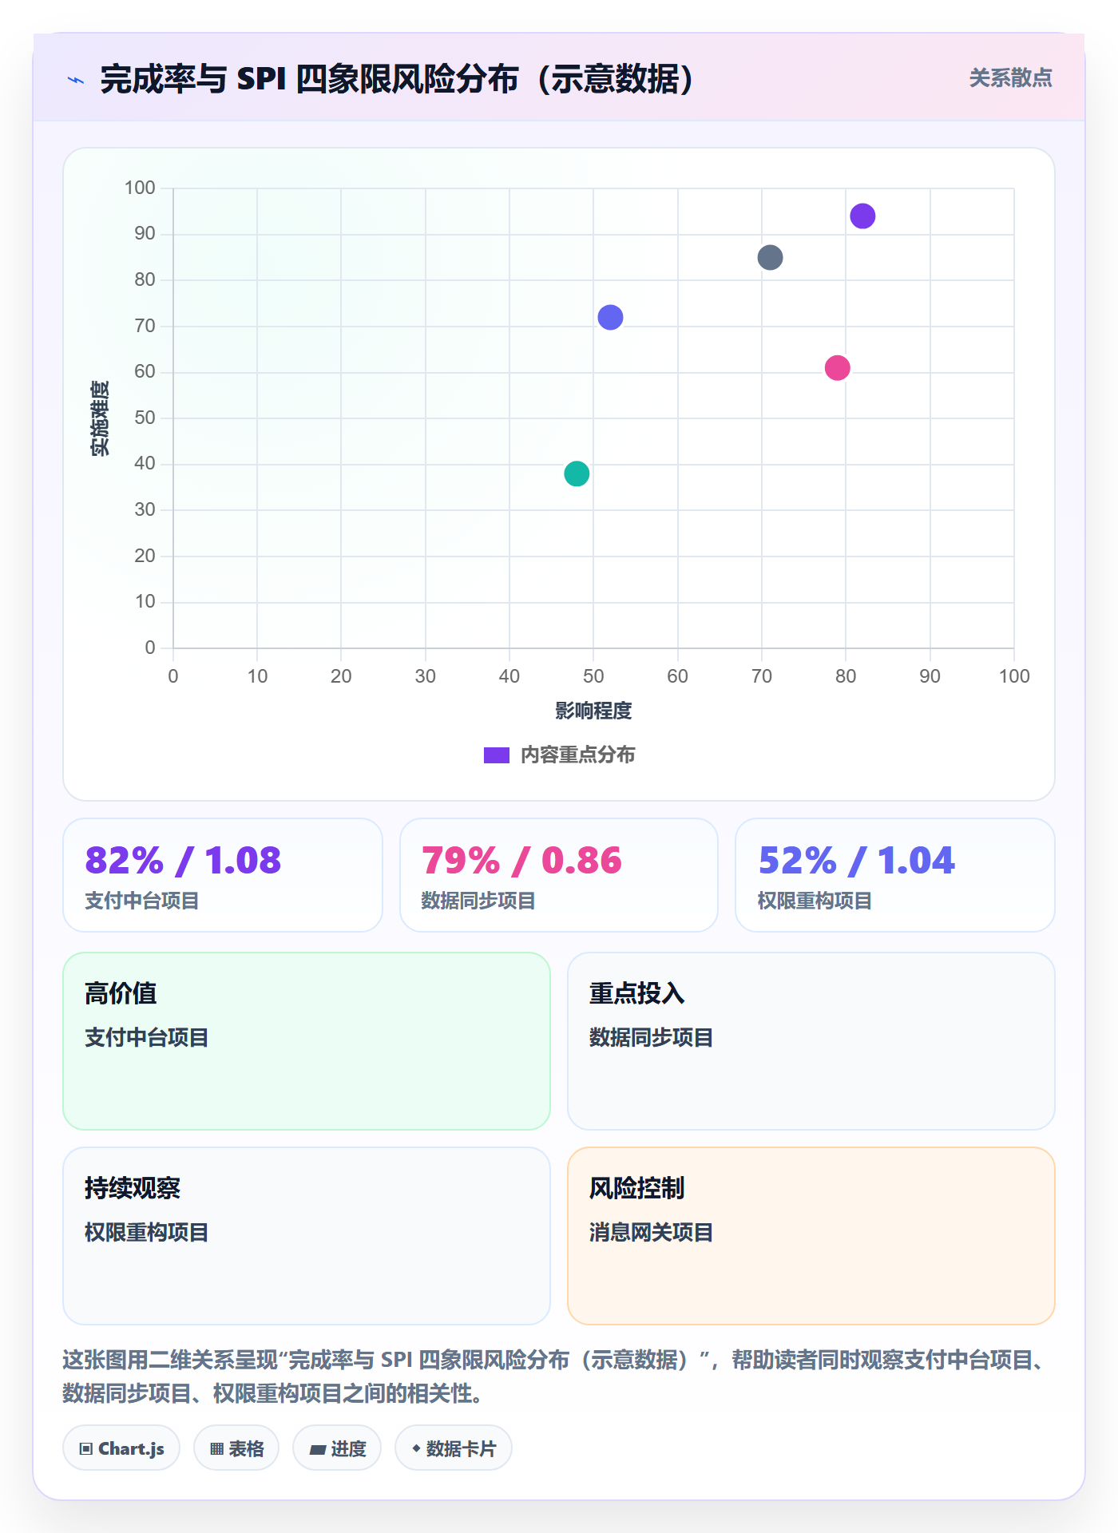Screen dimensions: 1118x1533
Task: Click the 内容重点分布 legend label text
Action: click(x=577, y=755)
